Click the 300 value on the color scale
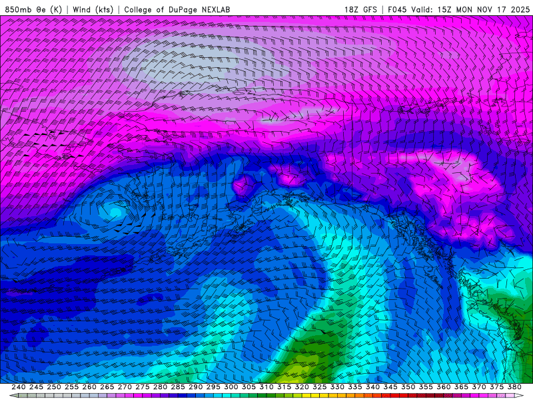Screen dimensions: 533x399 coord(231,387)
